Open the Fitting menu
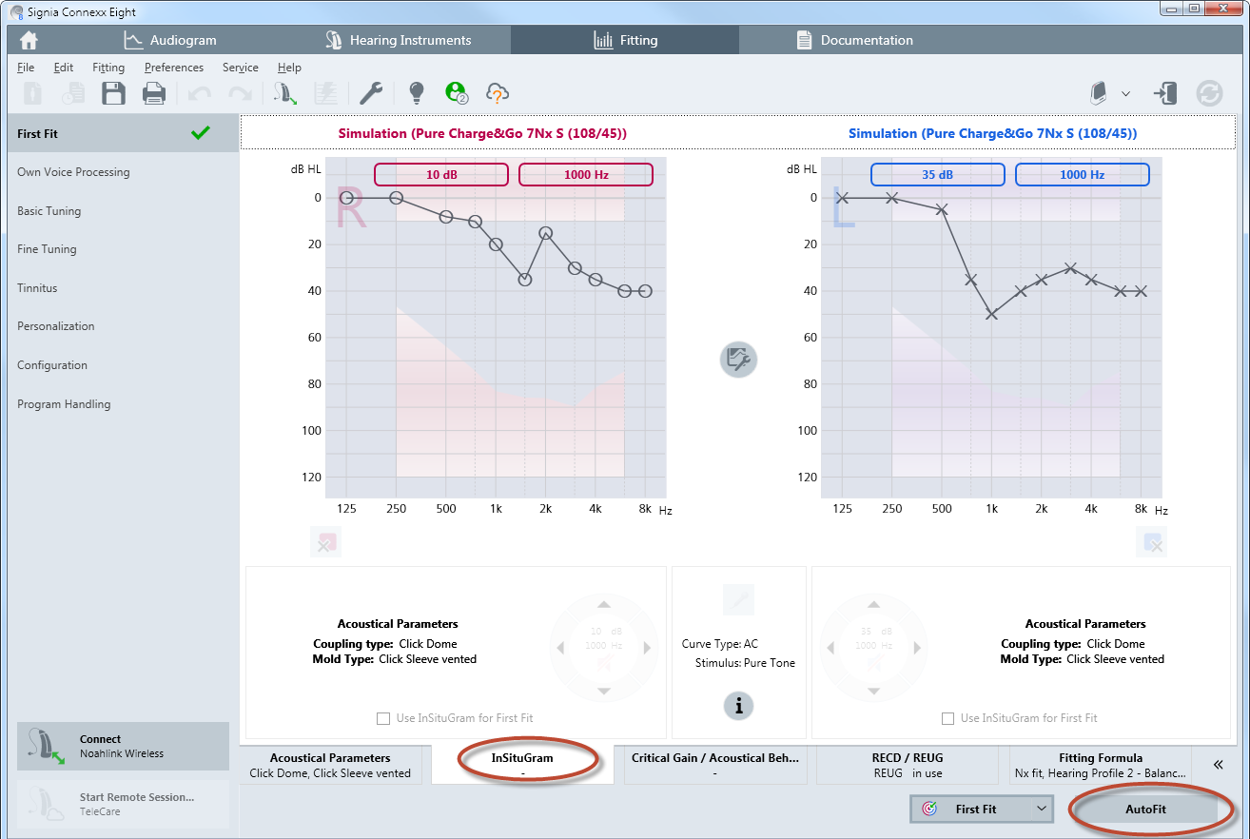The width and height of the screenshot is (1250, 839). 108,68
